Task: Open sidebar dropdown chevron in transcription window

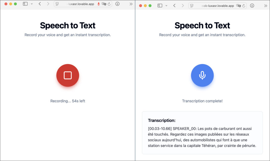Action: [x=166, y=6]
